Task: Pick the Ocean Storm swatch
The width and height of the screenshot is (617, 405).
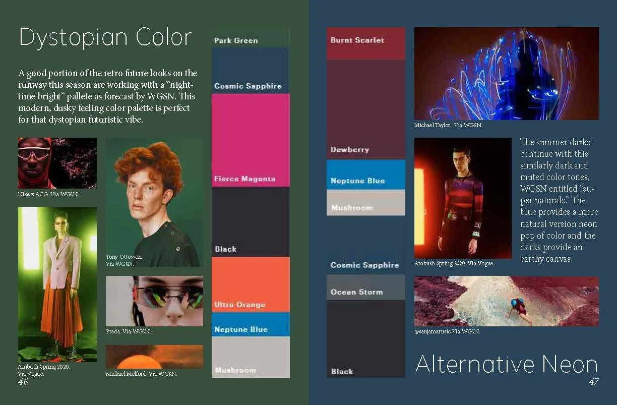Action: point(365,287)
